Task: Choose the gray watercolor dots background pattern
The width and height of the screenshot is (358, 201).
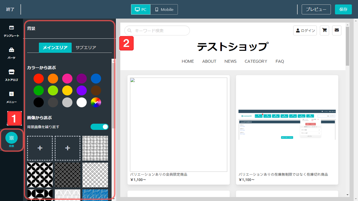Action: [x=95, y=148]
